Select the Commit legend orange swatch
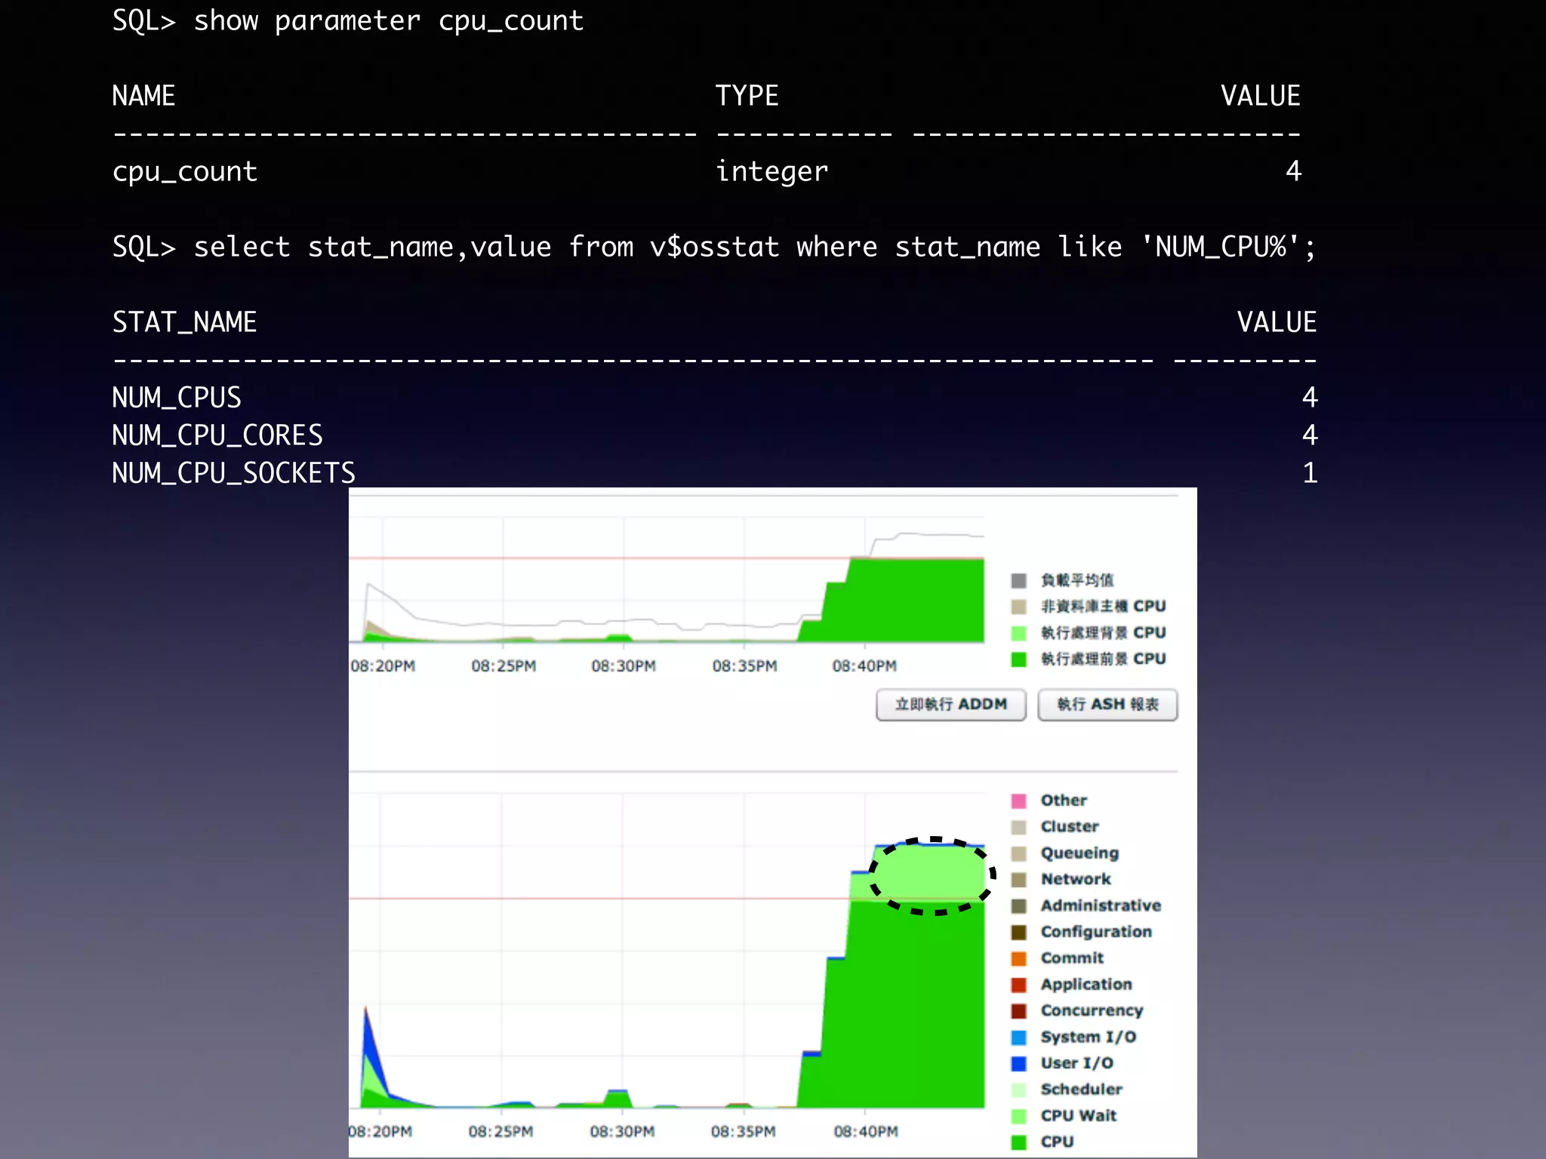 point(1018,958)
